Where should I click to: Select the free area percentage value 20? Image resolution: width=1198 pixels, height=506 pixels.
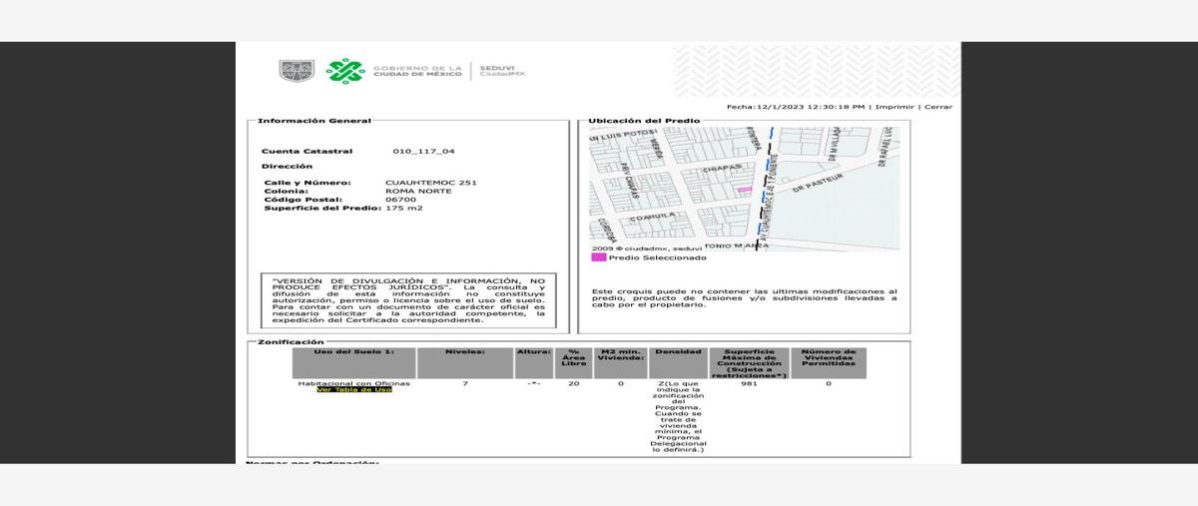pyautogui.click(x=574, y=383)
